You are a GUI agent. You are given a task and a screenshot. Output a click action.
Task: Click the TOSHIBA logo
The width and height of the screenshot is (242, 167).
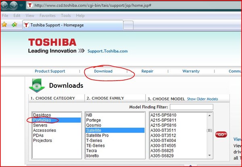(52, 42)
